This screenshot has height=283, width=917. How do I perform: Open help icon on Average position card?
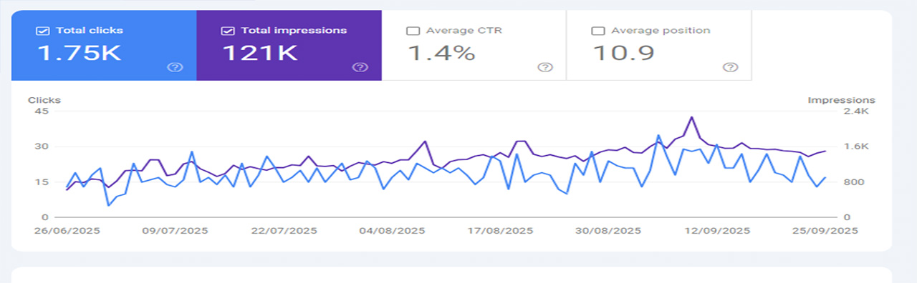tap(730, 67)
